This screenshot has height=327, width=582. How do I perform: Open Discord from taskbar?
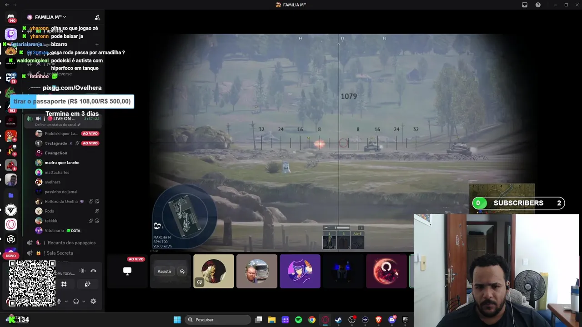[x=392, y=320]
